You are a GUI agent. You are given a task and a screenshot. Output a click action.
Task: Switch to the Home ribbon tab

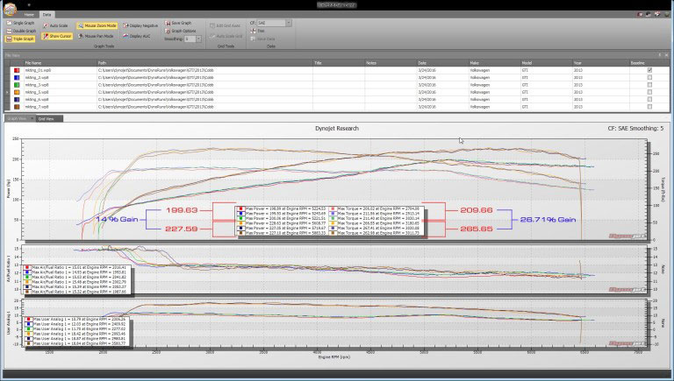point(29,15)
